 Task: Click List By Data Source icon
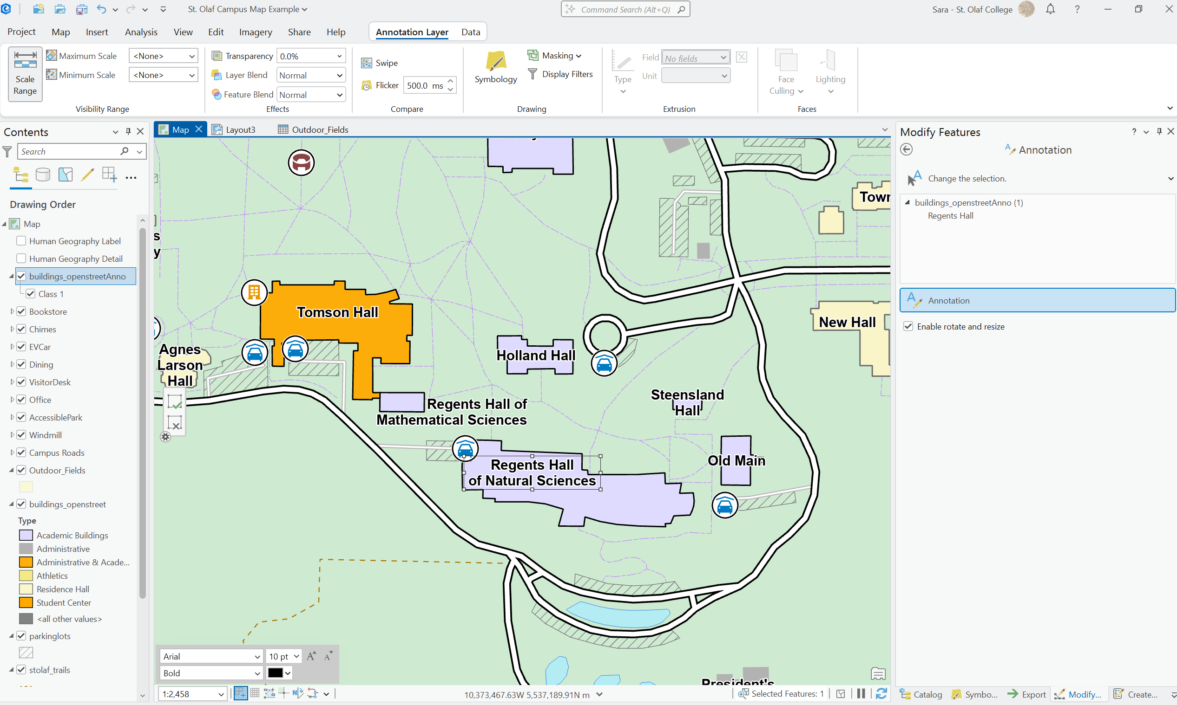(x=43, y=175)
